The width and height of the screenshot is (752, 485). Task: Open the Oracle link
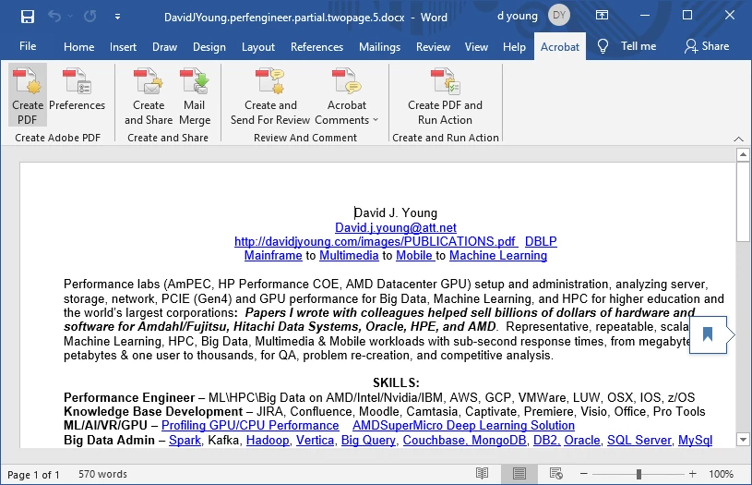click(581, 440)
